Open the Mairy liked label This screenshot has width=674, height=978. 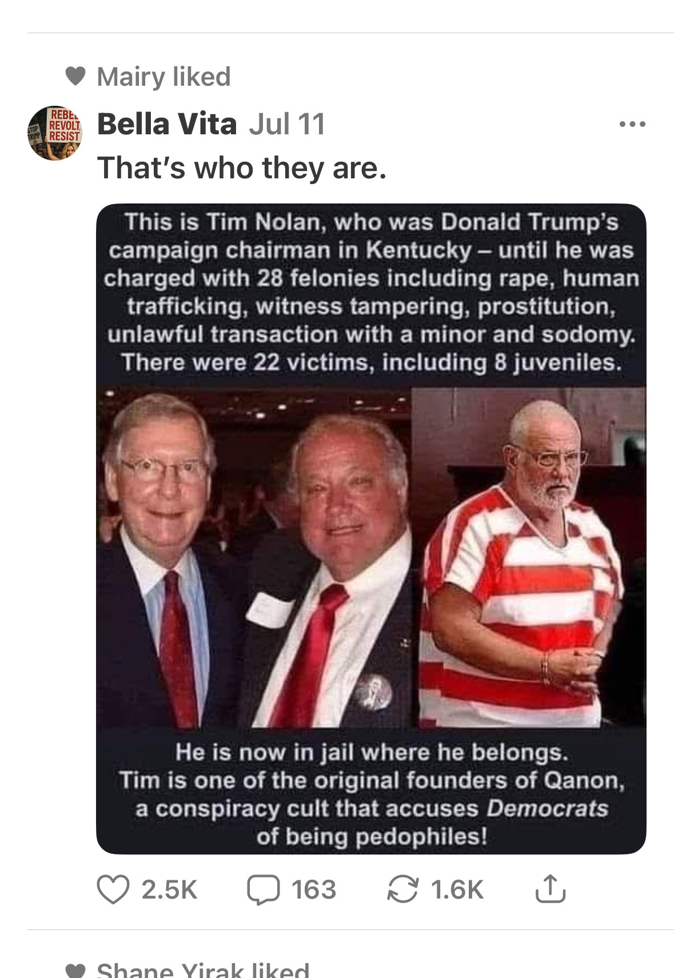[x=163, y=77]
